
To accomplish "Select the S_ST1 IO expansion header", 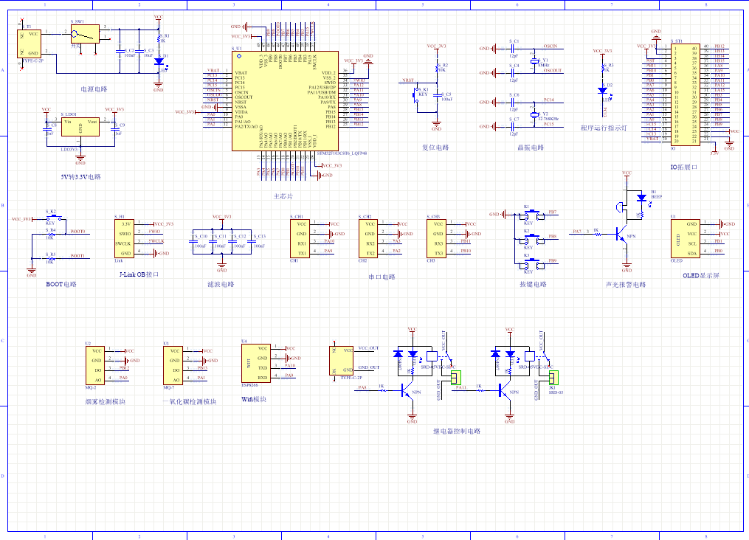I will [686, 94].
